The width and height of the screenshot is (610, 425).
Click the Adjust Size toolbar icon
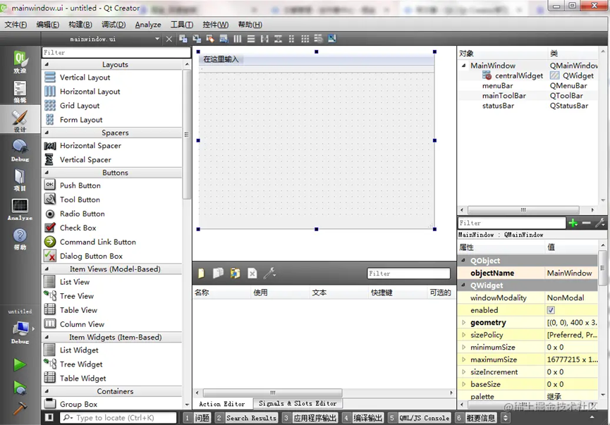(x=332, y=39)
